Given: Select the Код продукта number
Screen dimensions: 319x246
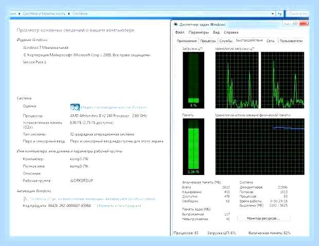Looking at the screenshot, I should [x=69, y=206].
